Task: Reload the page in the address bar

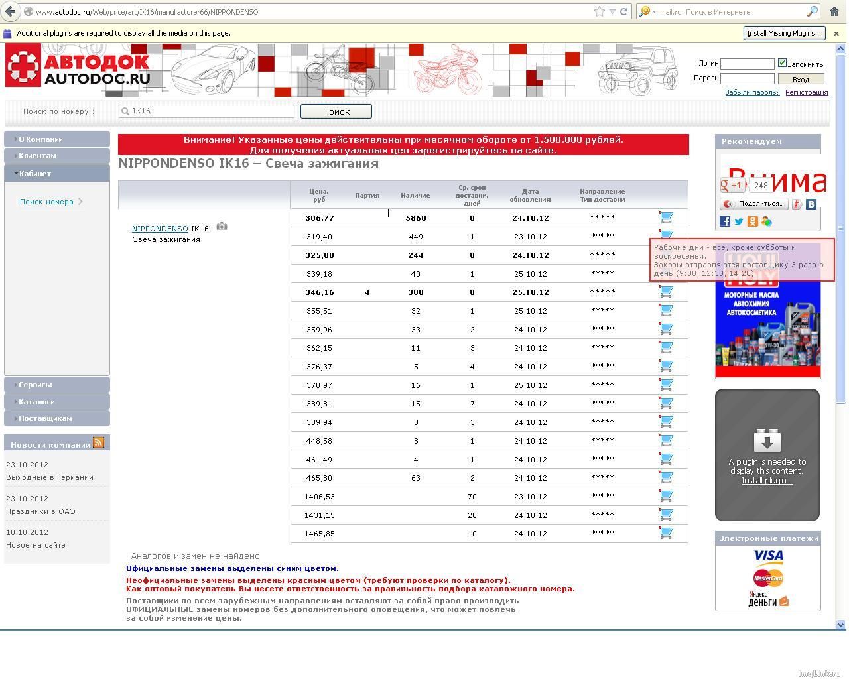Action: [624, 11]
